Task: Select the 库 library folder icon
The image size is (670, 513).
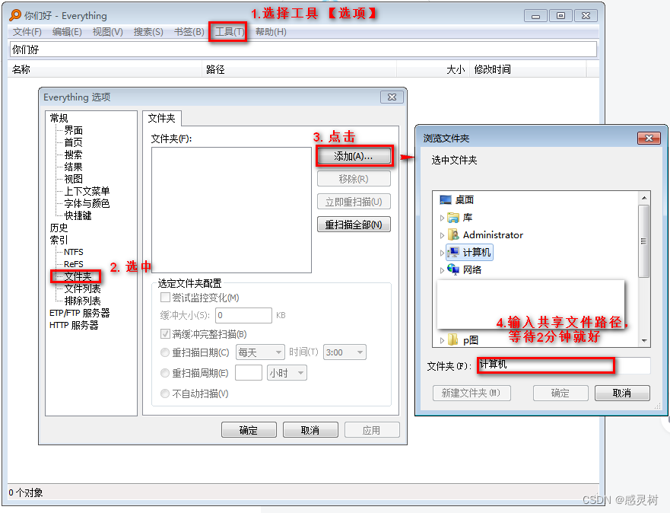Action: 453,218
